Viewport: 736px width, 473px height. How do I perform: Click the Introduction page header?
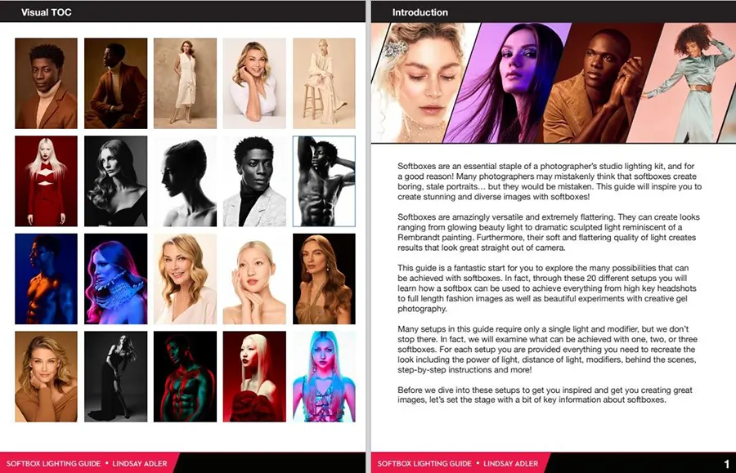[420, 12]
